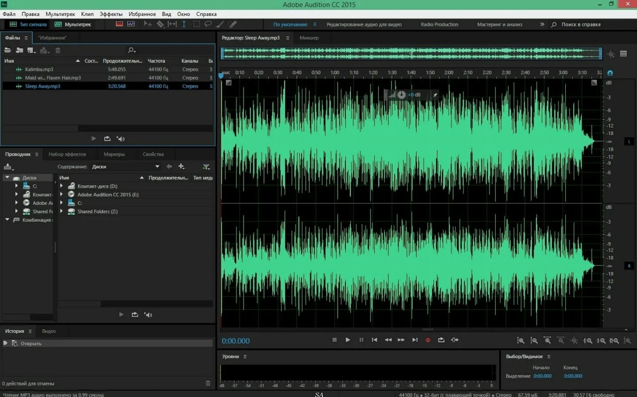Screen dimensions: 637x397
Task: Click the red Record button
Action: (x=428, y=340)
